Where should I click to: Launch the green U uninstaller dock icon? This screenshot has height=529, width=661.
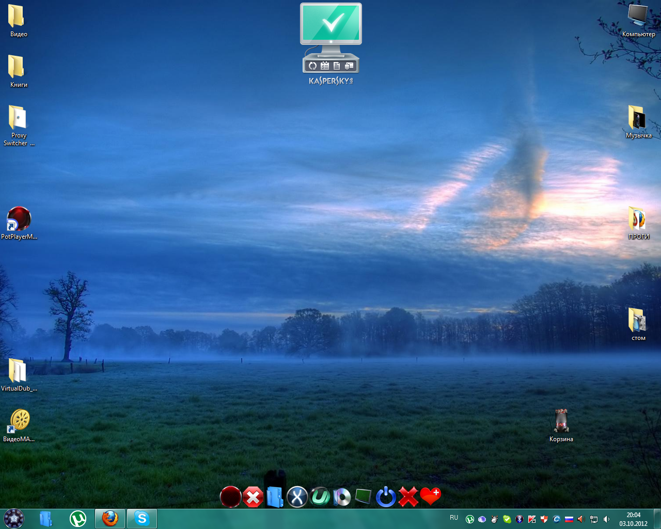[x=320, y=497]
